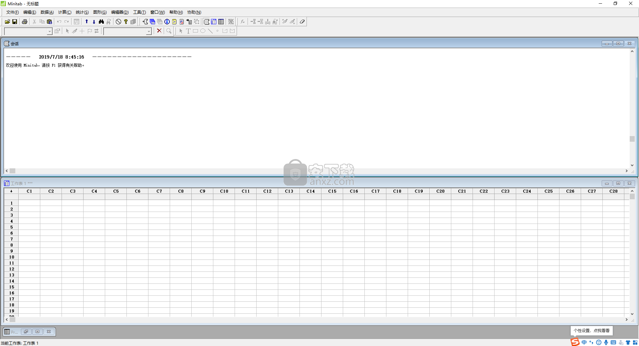Viewport: 639px width, 346px height.
Task: Open the 统计(S) menu
Action: click(82, 12)
